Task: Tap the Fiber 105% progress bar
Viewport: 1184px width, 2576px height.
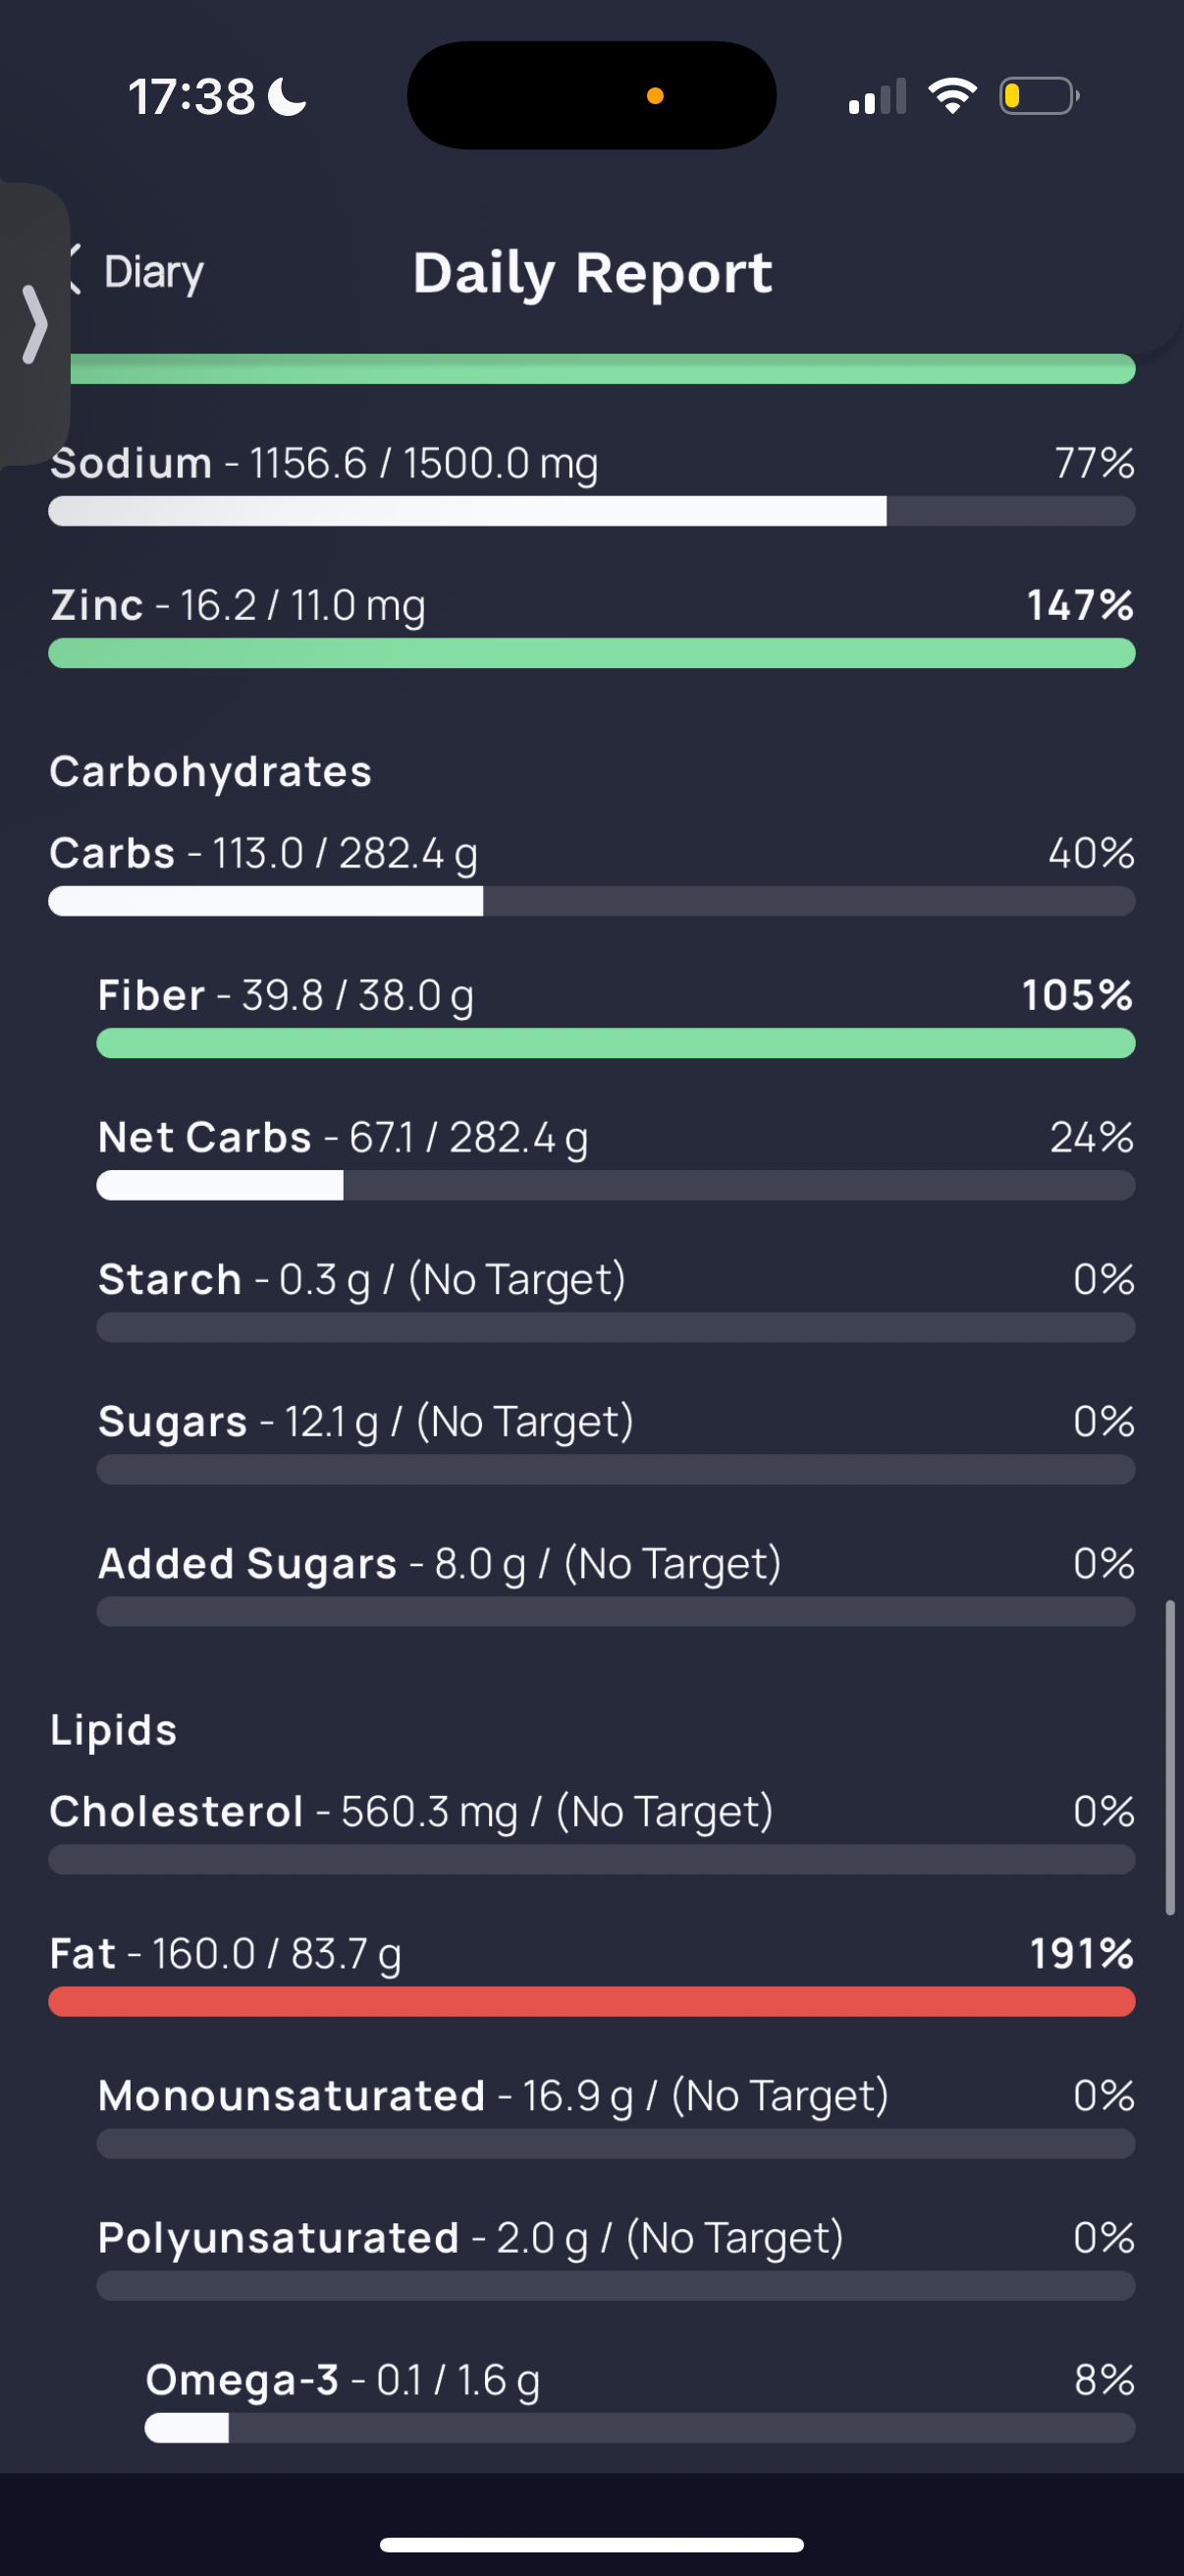Action: pyautogui.click(x=616, y=1043)
